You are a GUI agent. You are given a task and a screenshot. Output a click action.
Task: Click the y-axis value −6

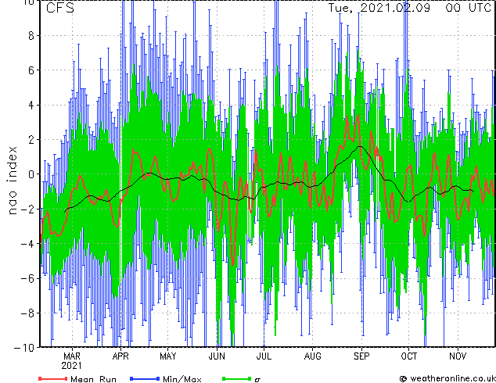point(27,278)
